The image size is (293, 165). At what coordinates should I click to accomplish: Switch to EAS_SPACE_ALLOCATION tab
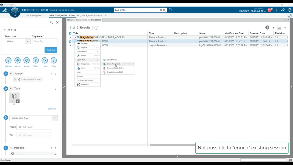coord(89,16)
